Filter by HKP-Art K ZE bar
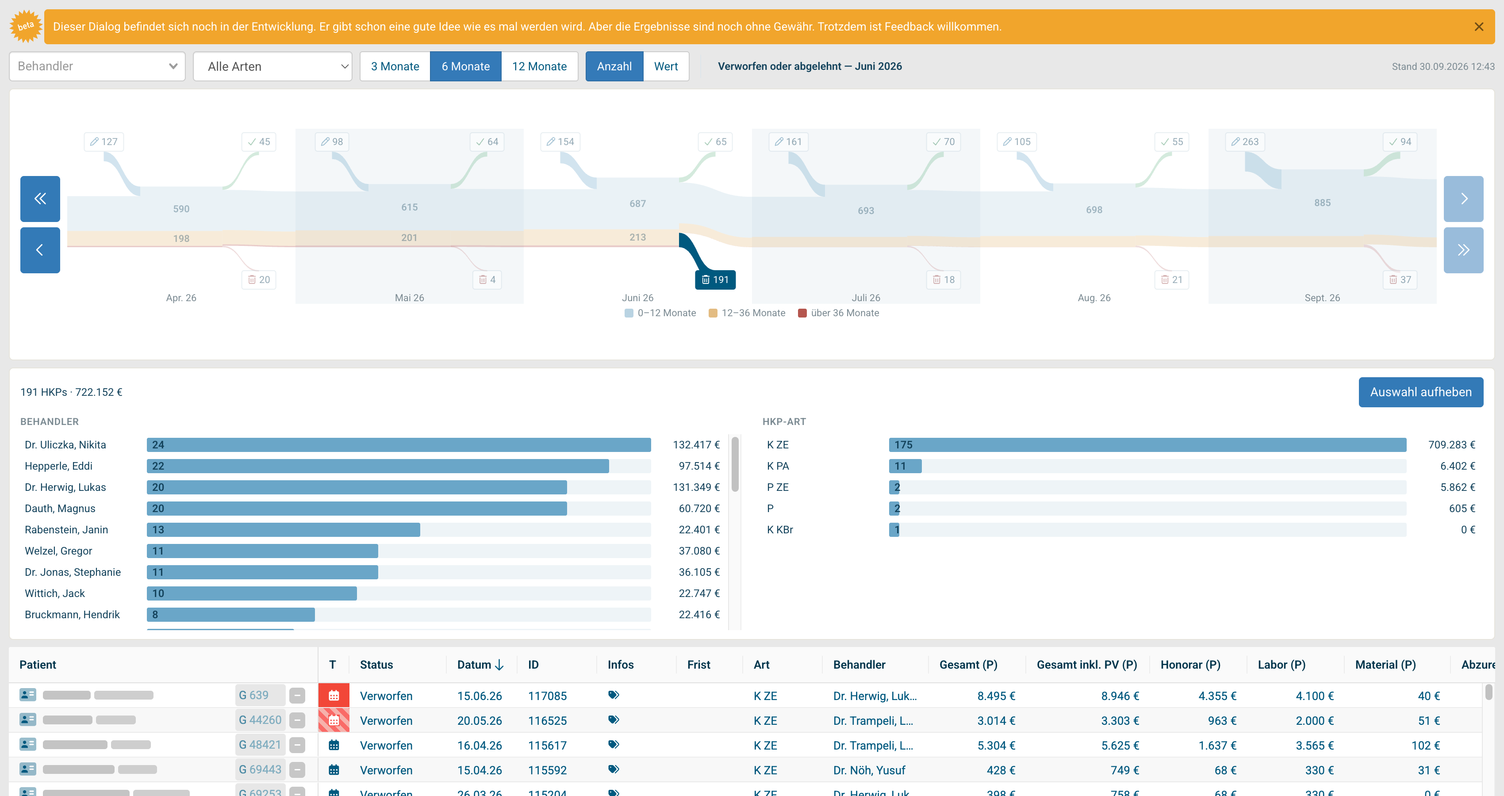 tap(1147, 445)
